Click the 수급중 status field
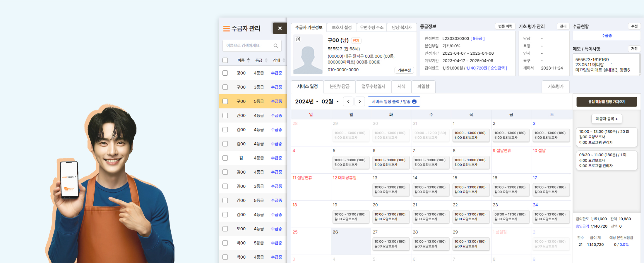644x263 pixels. point(607,36)
